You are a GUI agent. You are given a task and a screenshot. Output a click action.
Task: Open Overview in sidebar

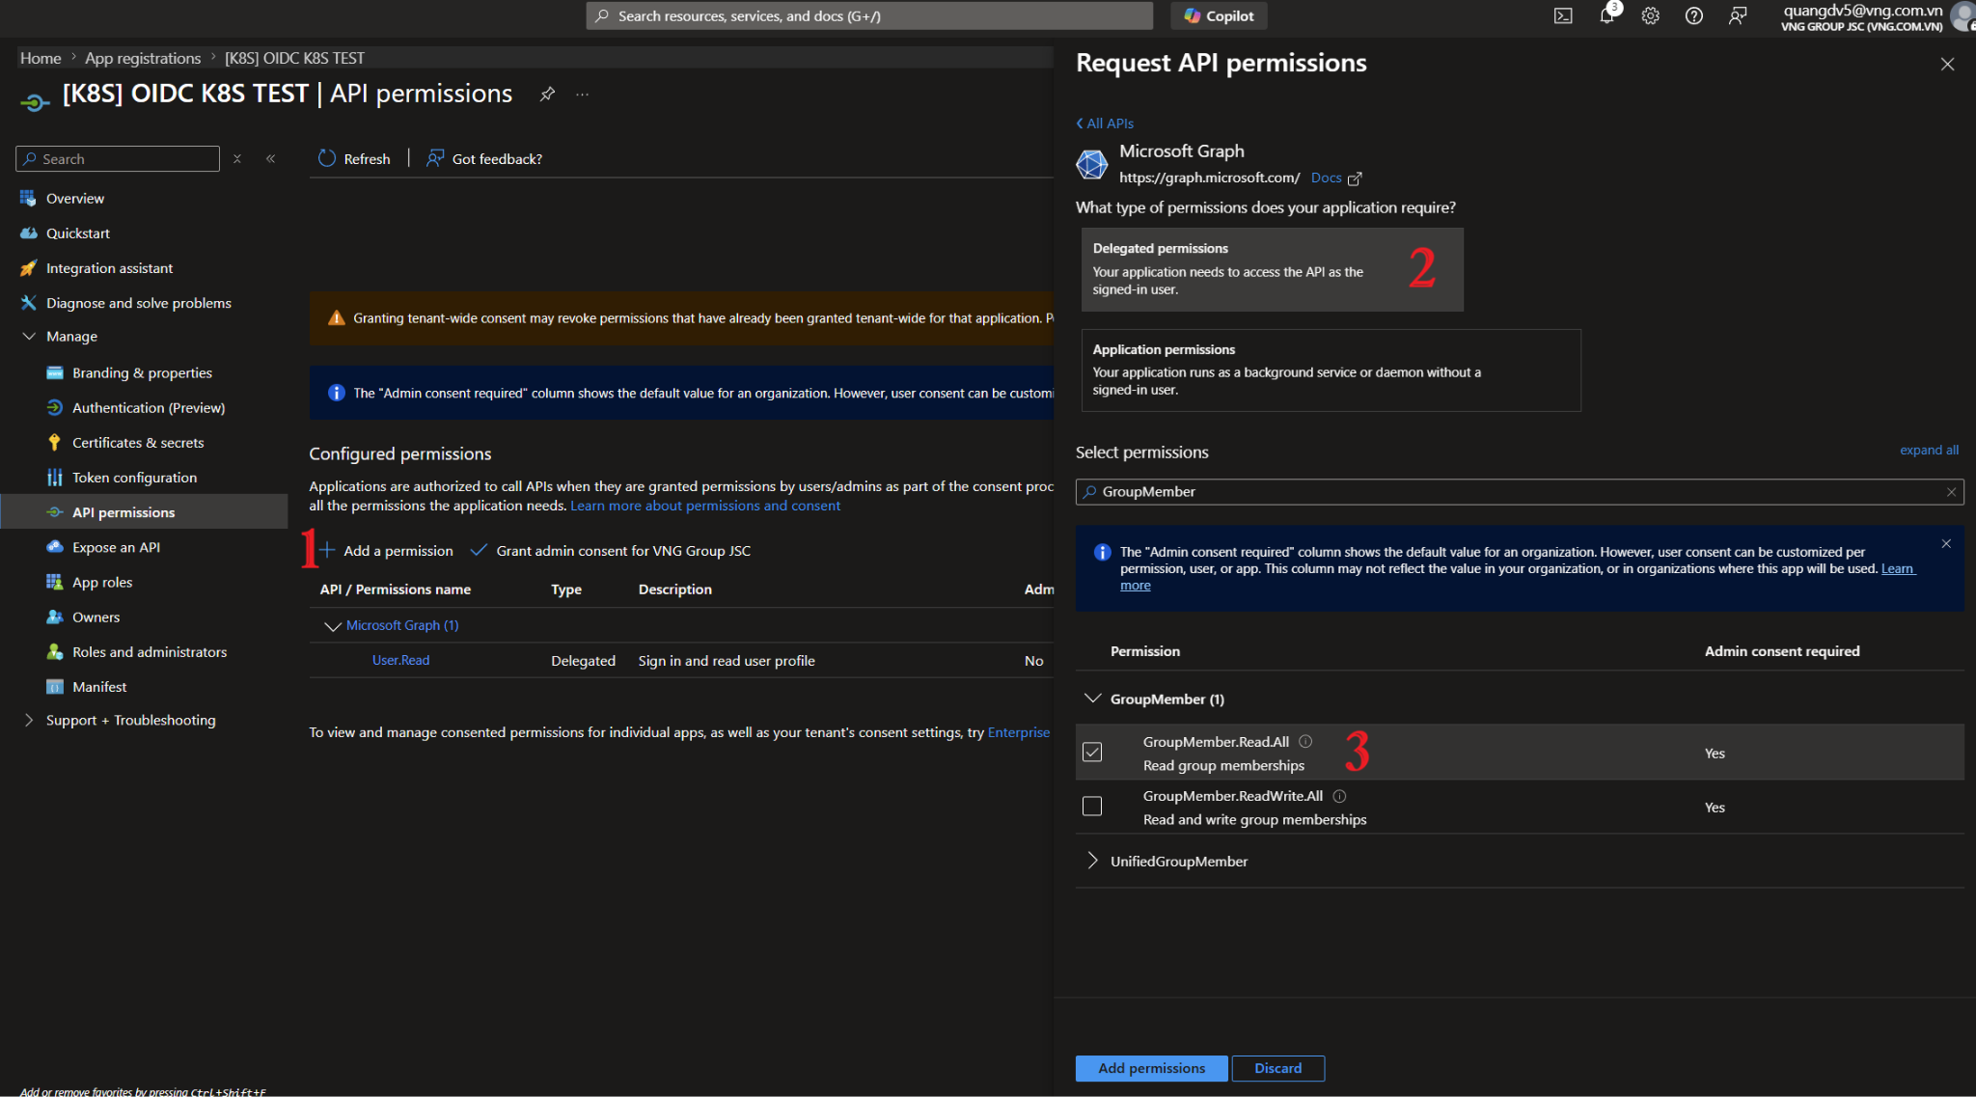(75, 198)
